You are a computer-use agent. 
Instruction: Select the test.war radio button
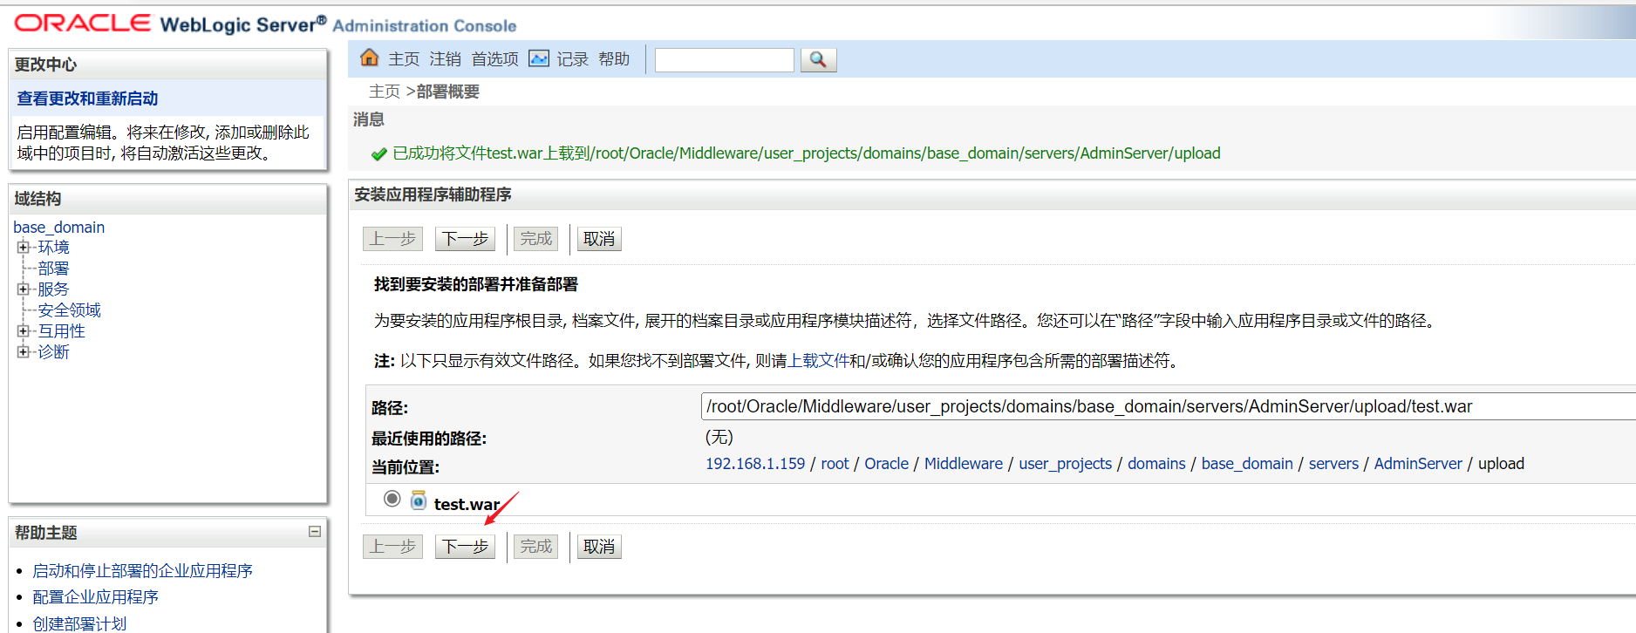[392, 499]
